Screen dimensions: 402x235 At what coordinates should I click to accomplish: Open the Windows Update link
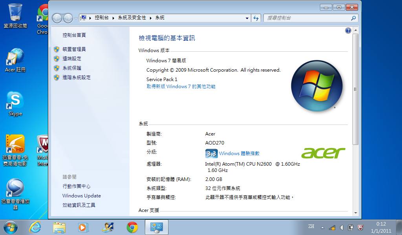tap(82, 195)
